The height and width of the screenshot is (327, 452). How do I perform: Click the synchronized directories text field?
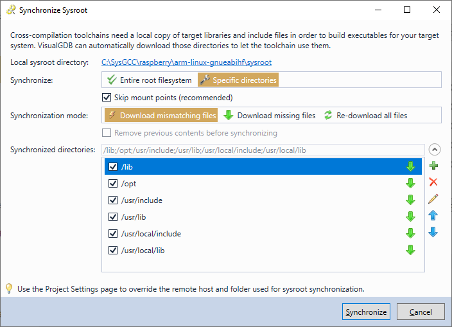[263, 150]
